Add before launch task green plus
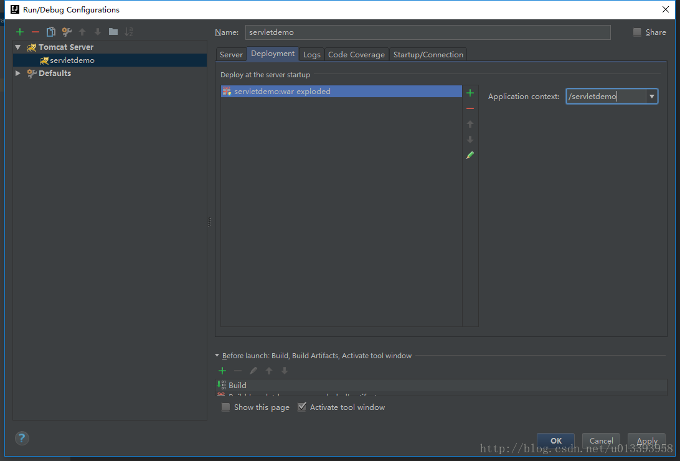The width and height of the screenshot is (680, 461). tap(222, 371)
